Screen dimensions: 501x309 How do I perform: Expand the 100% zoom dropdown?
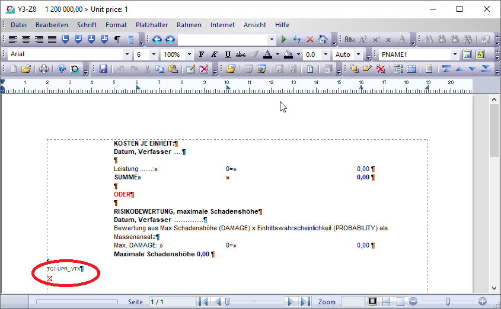click(189, 54)
